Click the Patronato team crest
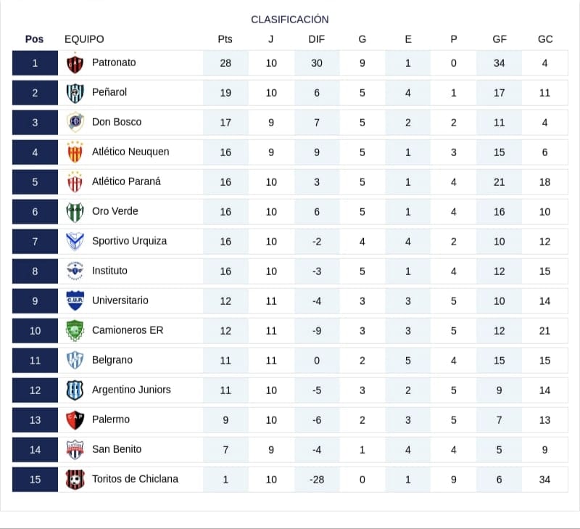Image resolution: width=580 pixels, height=529 pixels. pyautogui.click(x=75, y=63)
